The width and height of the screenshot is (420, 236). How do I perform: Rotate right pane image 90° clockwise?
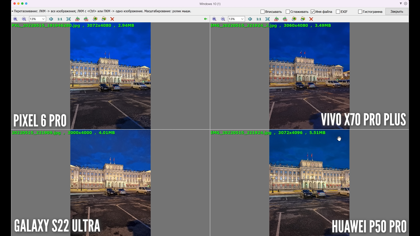click(x=285, y=19)
